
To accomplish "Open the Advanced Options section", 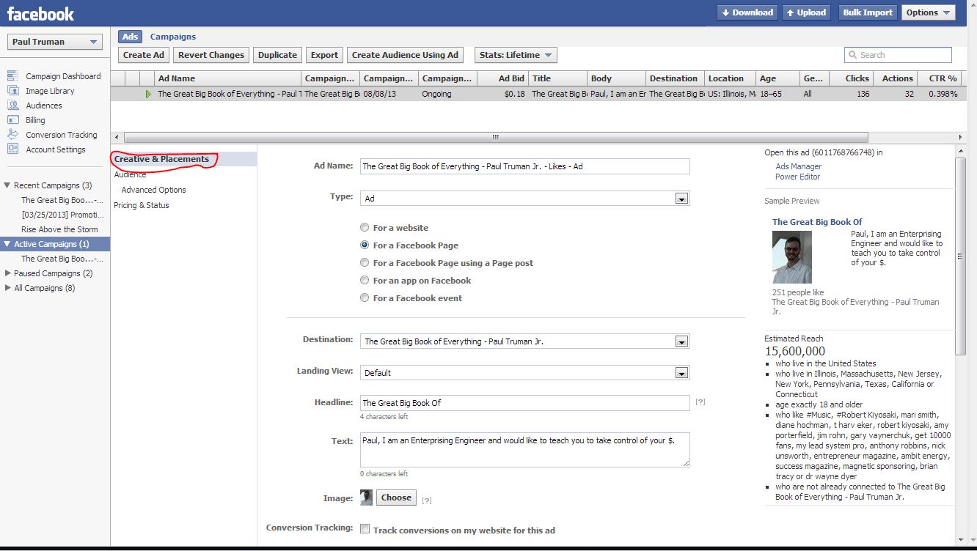I will tap(154, 190).
